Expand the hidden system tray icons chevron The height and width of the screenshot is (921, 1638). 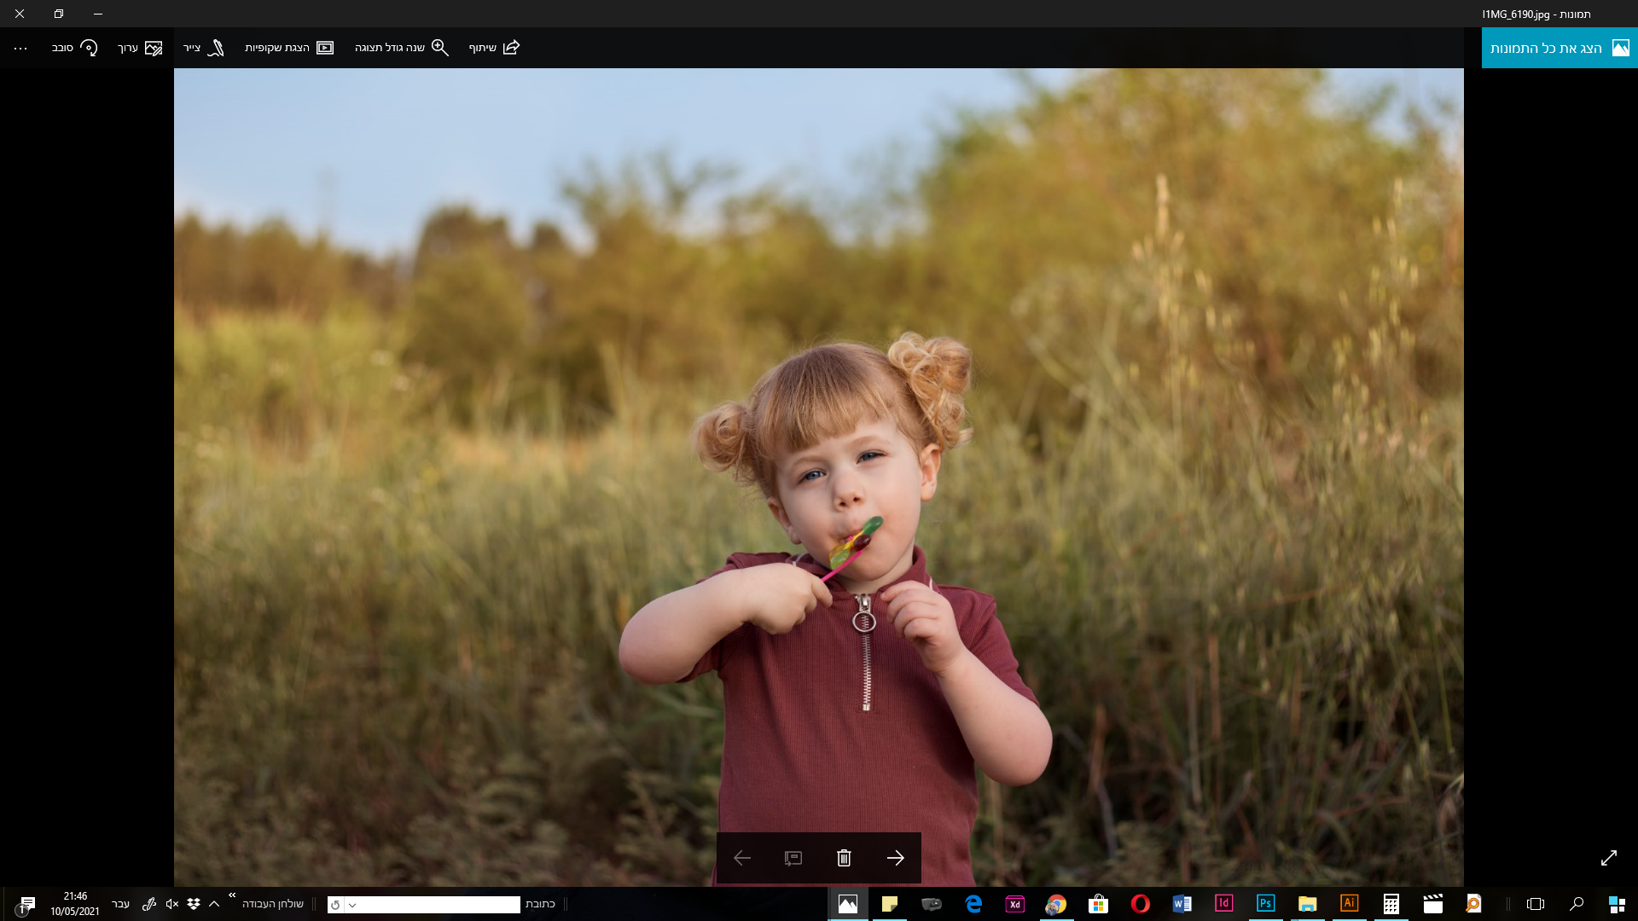pos(214,904)
